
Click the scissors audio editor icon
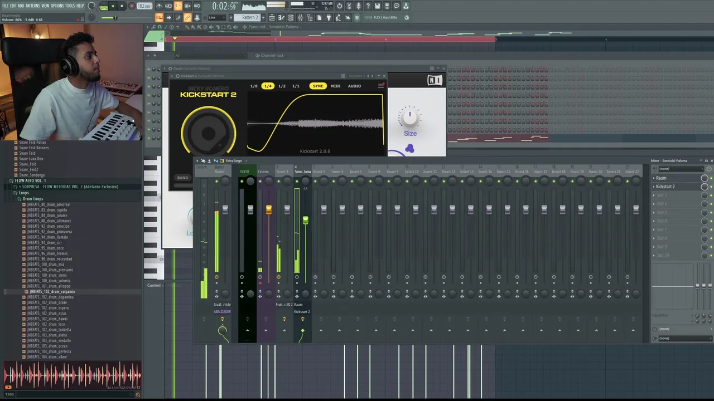(349, 6)
